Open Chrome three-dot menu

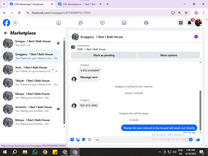[203, 13]
